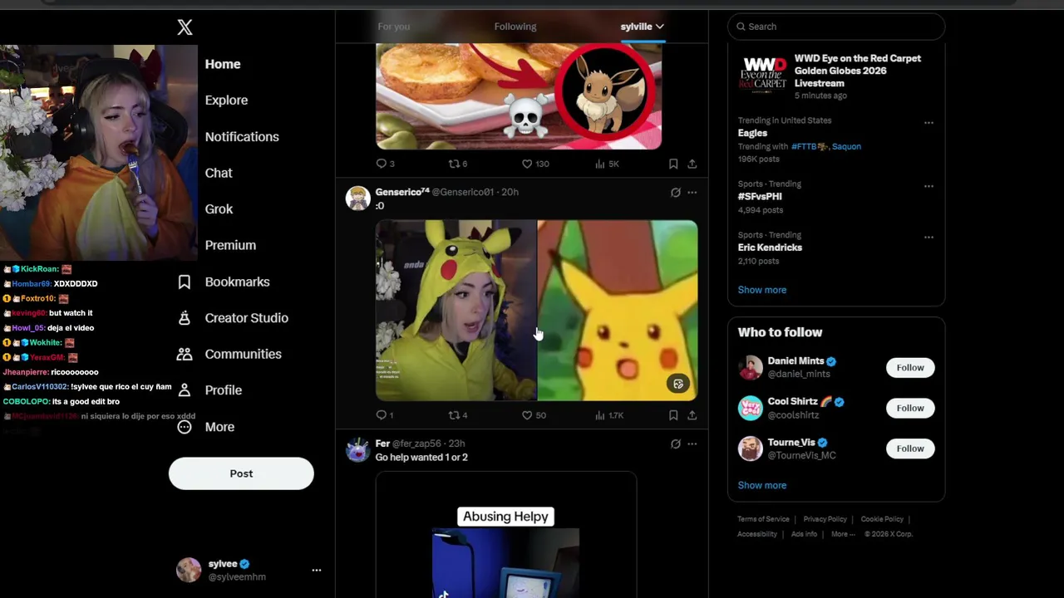Reply to the Eevee image post

382,164
